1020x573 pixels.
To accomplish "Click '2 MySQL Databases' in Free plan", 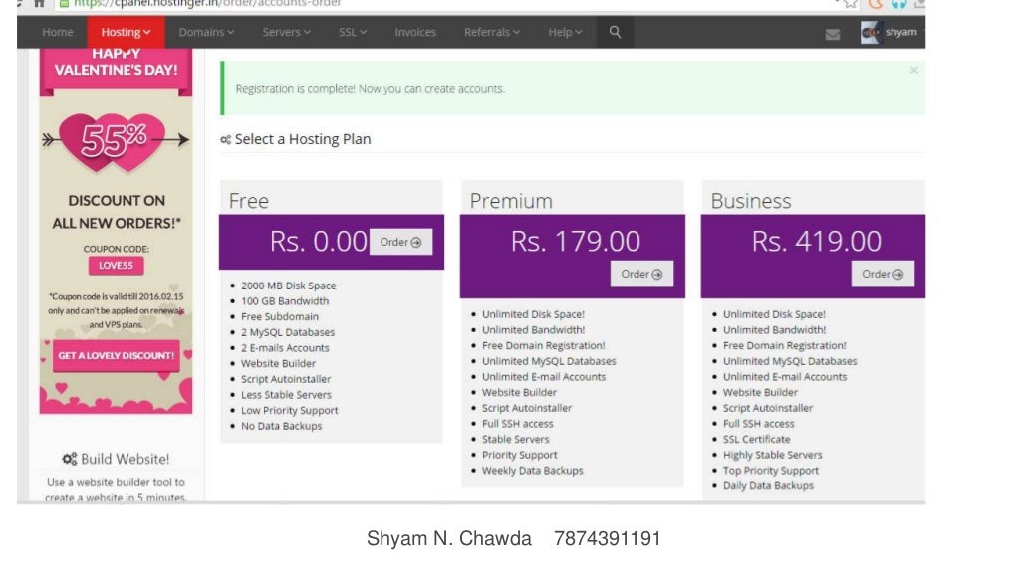I will (x=288, y=332).
